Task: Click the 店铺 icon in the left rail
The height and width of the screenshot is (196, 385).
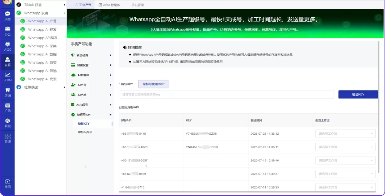Action: pos(7,92)
